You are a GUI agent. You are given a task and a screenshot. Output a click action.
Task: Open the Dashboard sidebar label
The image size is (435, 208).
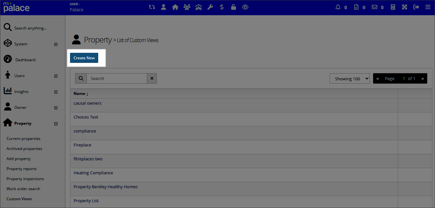[x=25, y=60]
